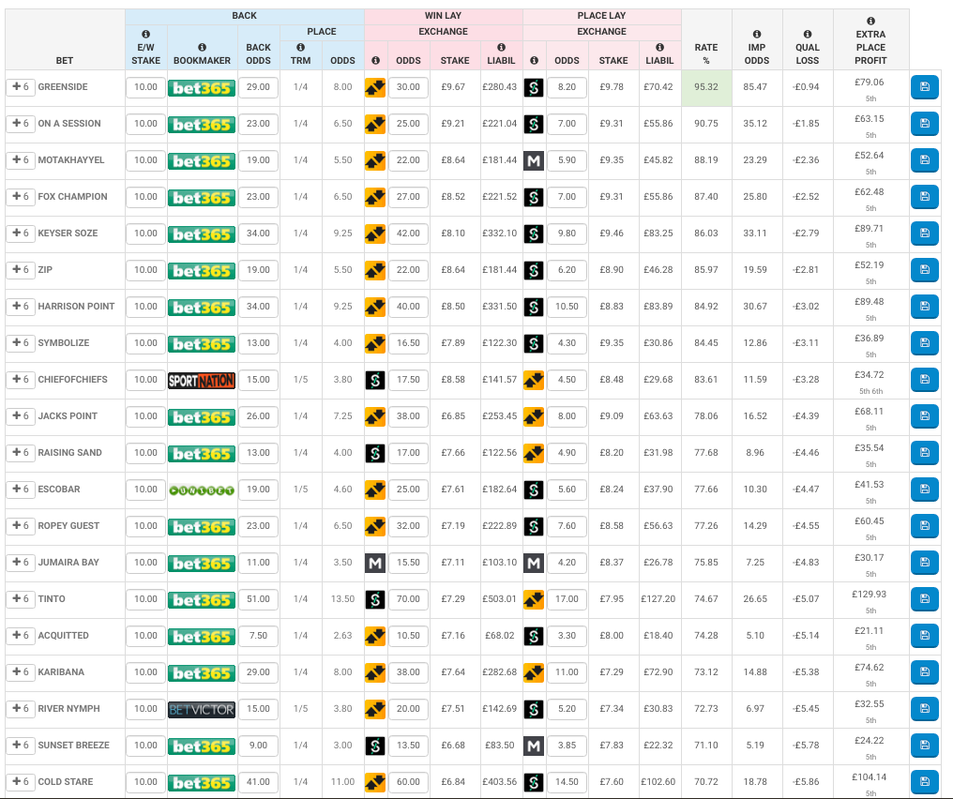The height and width of the screenshot is (799, 953).
Task: Expand the KARIBANA row using +6 button
Action: 20,672
